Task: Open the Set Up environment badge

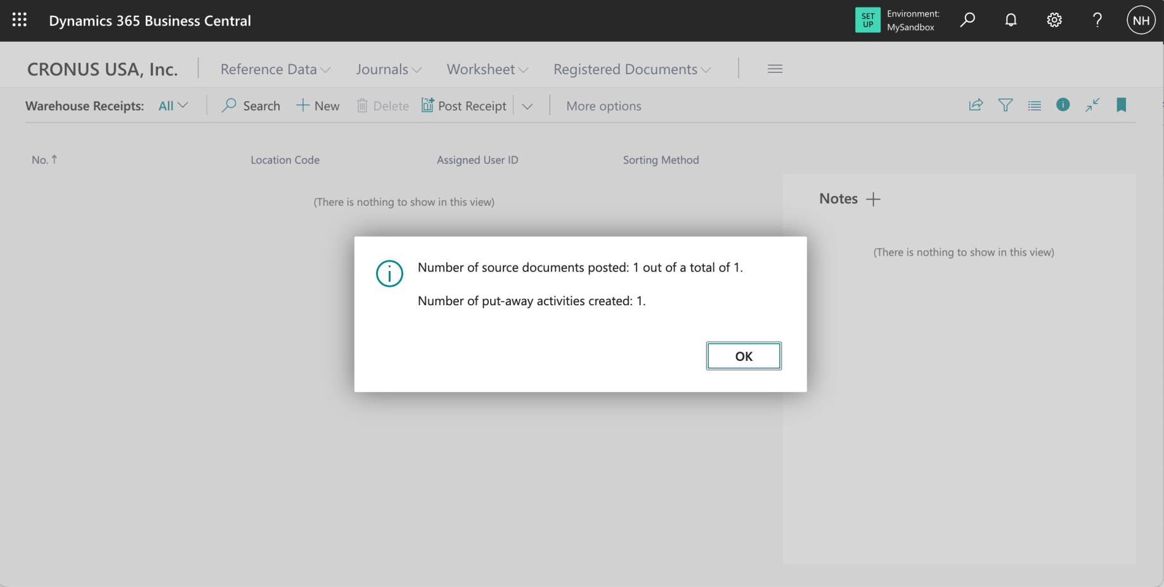Action: click(867, 20)
